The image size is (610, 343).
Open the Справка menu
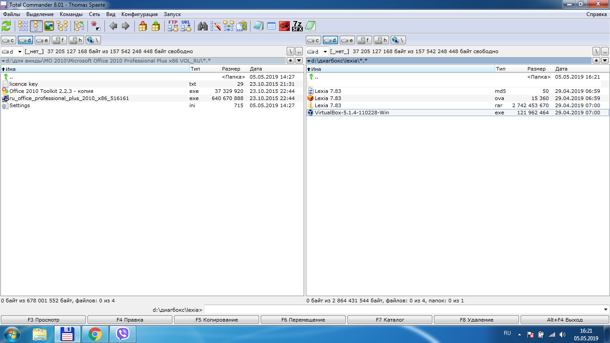pos(597,14)
